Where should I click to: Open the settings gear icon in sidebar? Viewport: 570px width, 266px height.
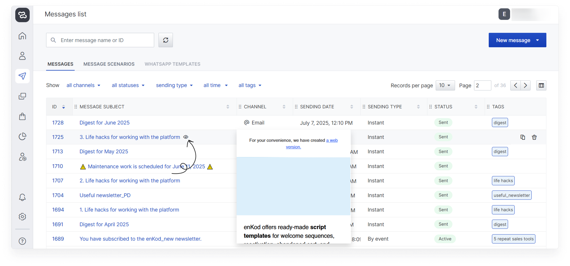tap(22, 217)
